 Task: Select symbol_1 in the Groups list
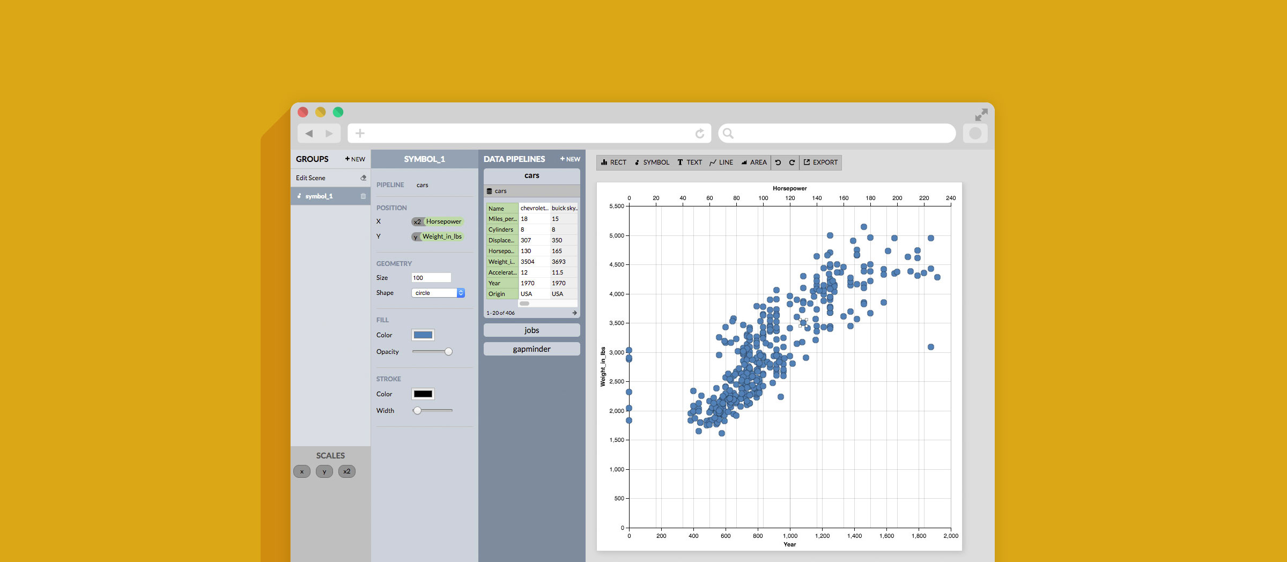point(319,196)
